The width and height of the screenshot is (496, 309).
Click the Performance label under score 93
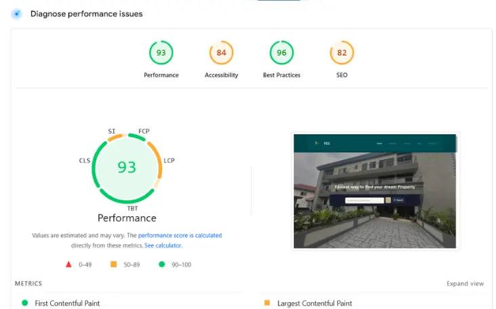coord(161,75)
